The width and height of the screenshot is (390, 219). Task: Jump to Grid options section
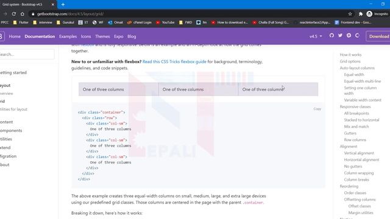coord(350,61)
